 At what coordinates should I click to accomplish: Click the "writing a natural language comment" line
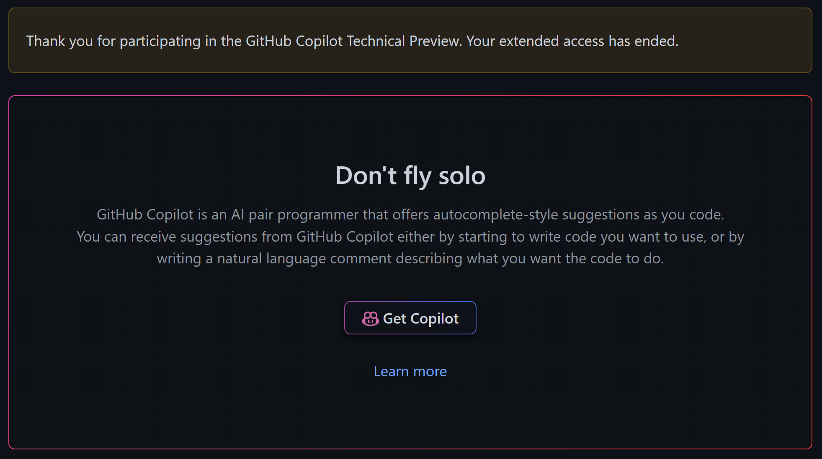[410, 258]
